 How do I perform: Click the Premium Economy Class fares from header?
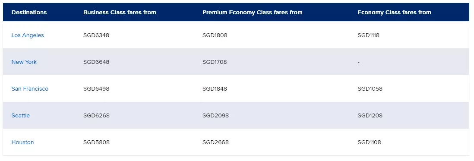[x=253, y=13]
